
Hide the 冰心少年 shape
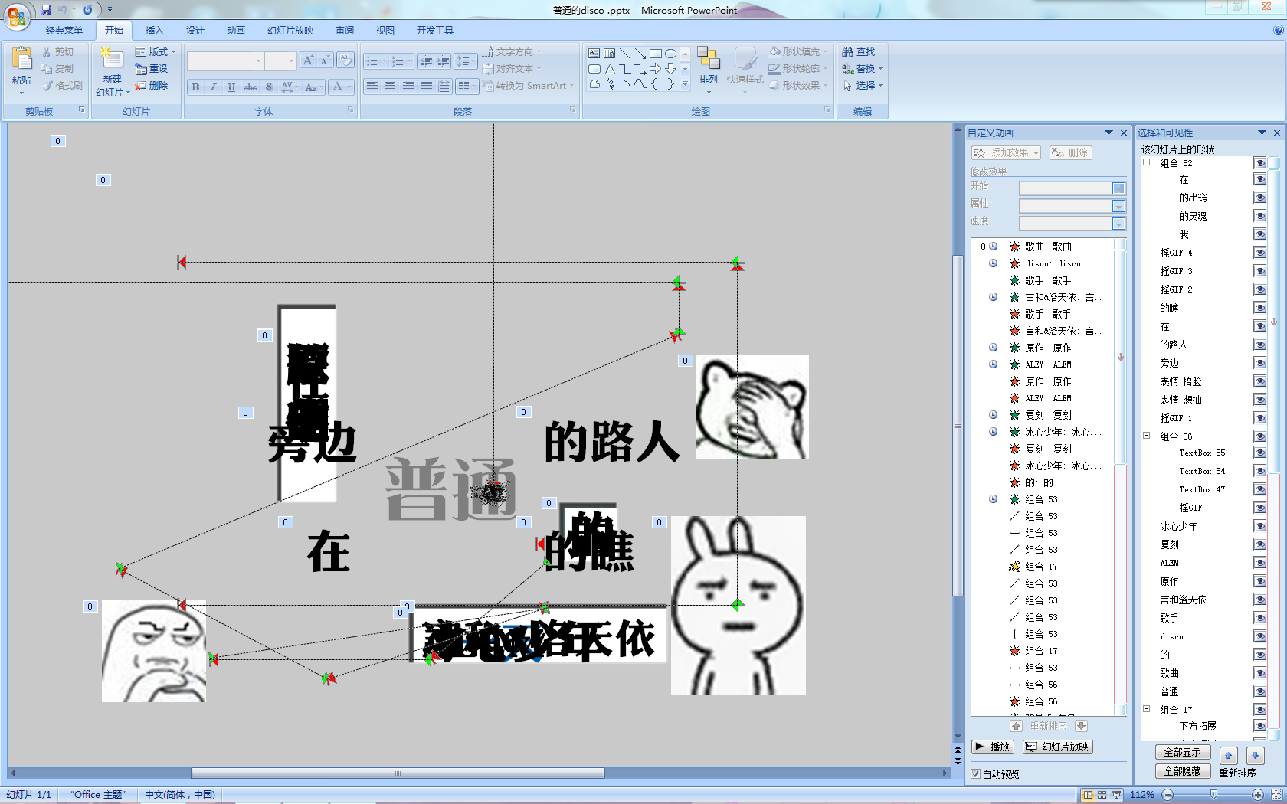pos(1259,526)
